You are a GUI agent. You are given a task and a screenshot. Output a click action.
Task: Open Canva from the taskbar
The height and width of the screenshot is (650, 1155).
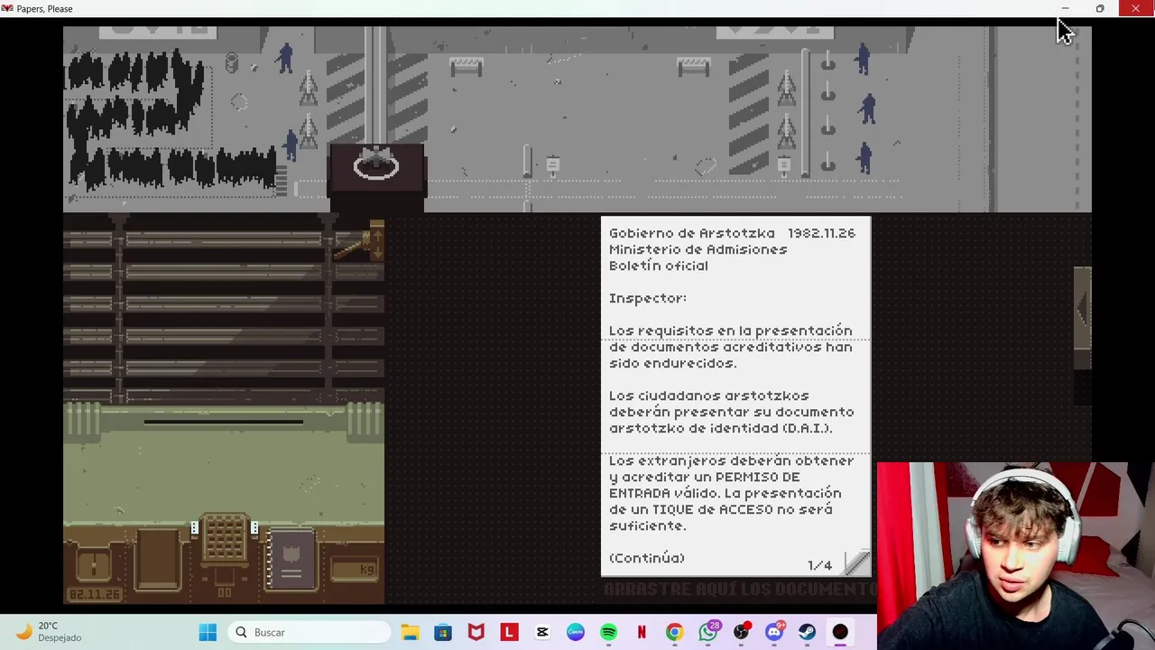[x=576, y=633]
